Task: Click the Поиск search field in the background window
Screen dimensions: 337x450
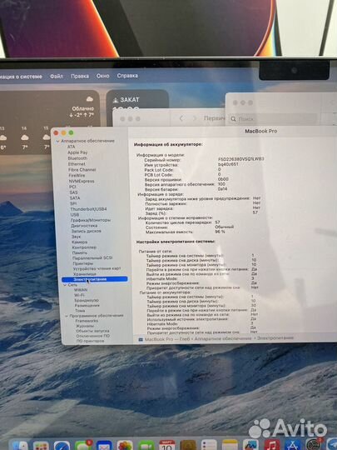Action: tap(274, 118)
